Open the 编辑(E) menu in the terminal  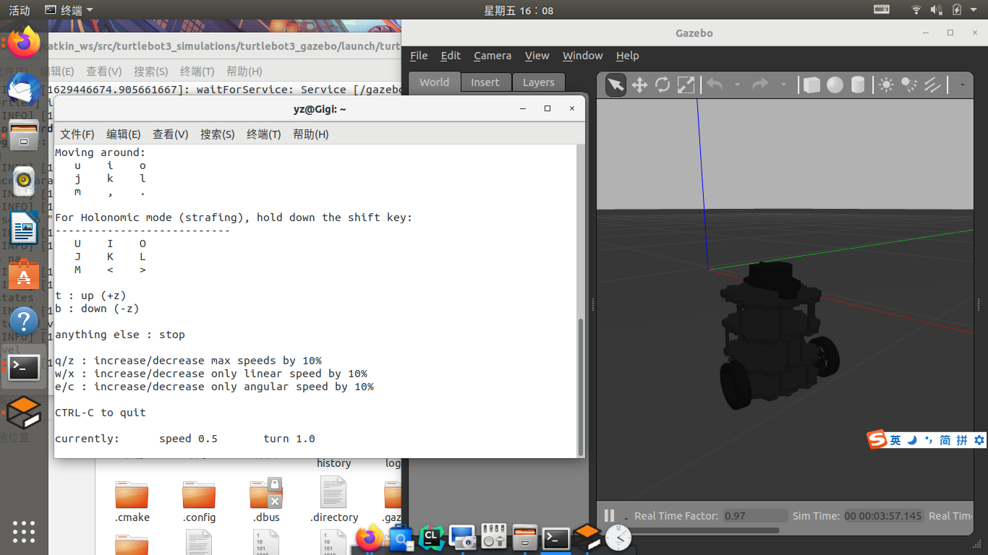[123, 134]
